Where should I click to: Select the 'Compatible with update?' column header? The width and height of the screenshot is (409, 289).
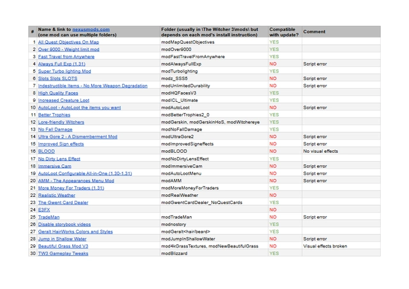(284, 32)
